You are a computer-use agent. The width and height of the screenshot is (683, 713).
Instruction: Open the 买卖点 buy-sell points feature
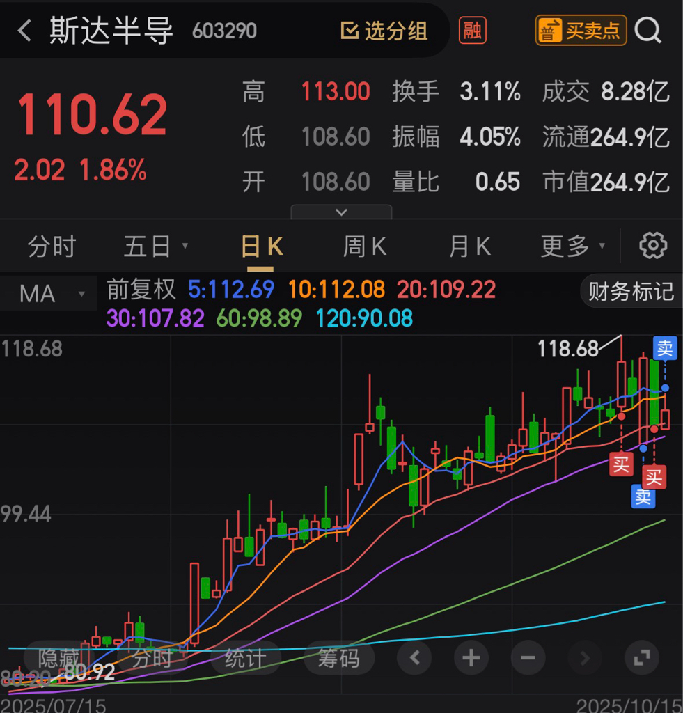click(x=581, y=31)
